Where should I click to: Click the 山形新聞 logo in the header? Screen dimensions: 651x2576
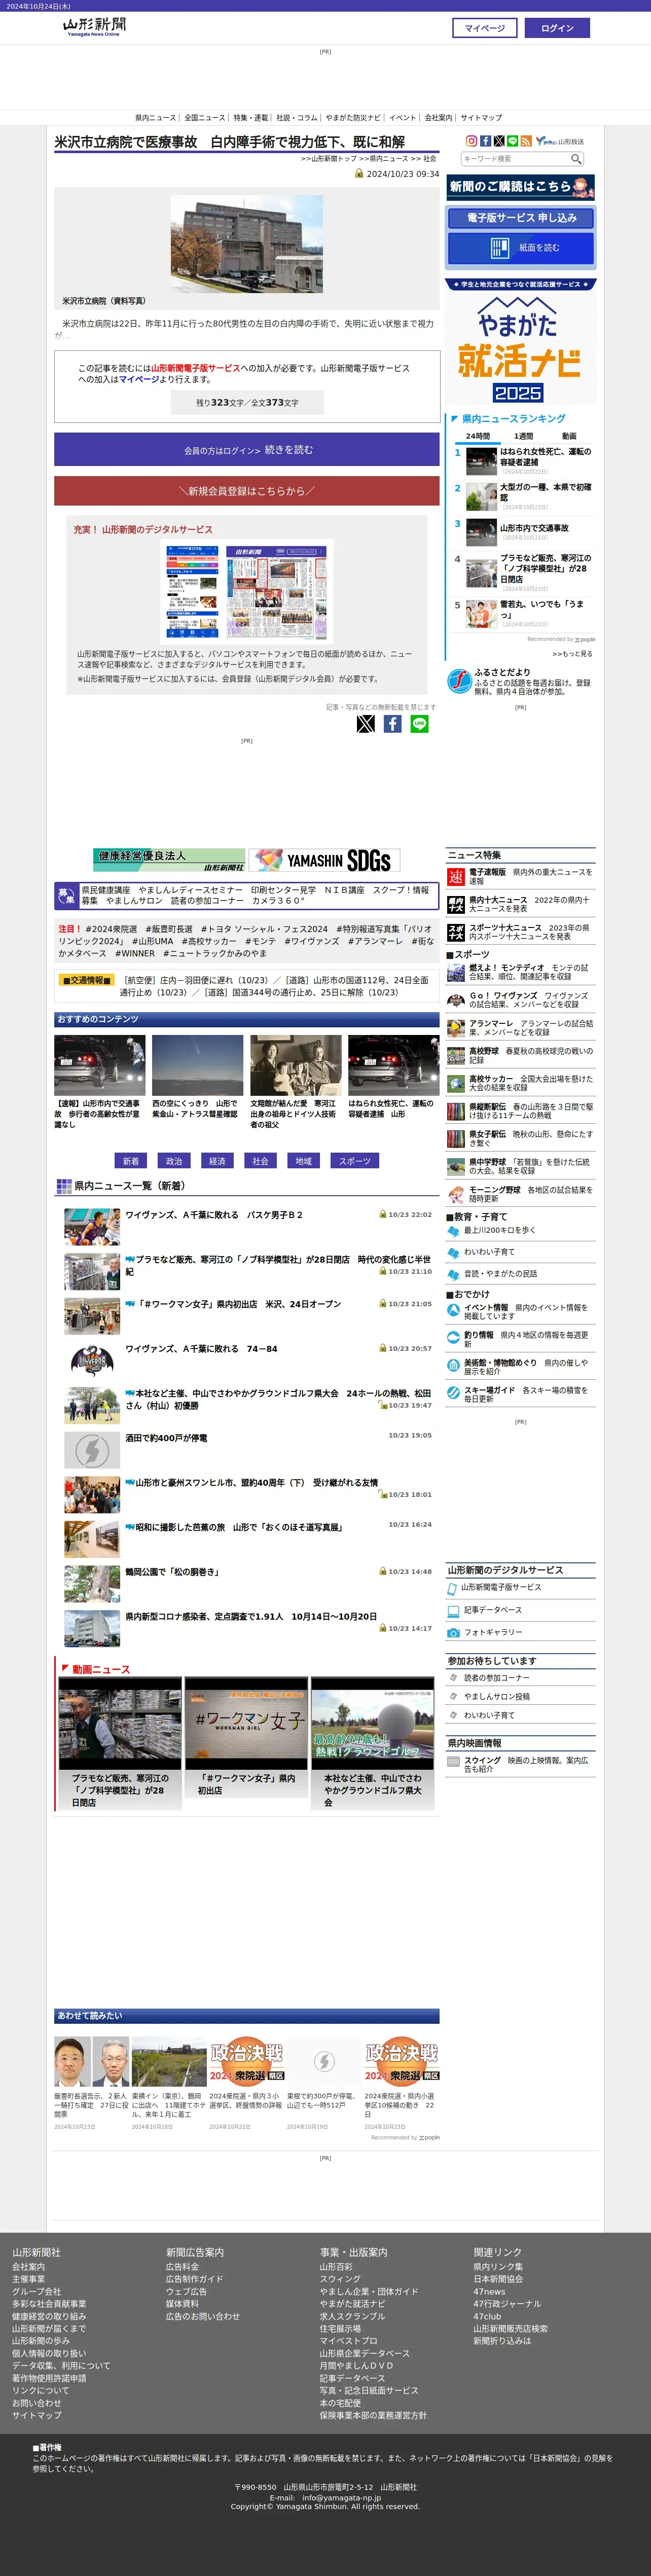(94, 26)
